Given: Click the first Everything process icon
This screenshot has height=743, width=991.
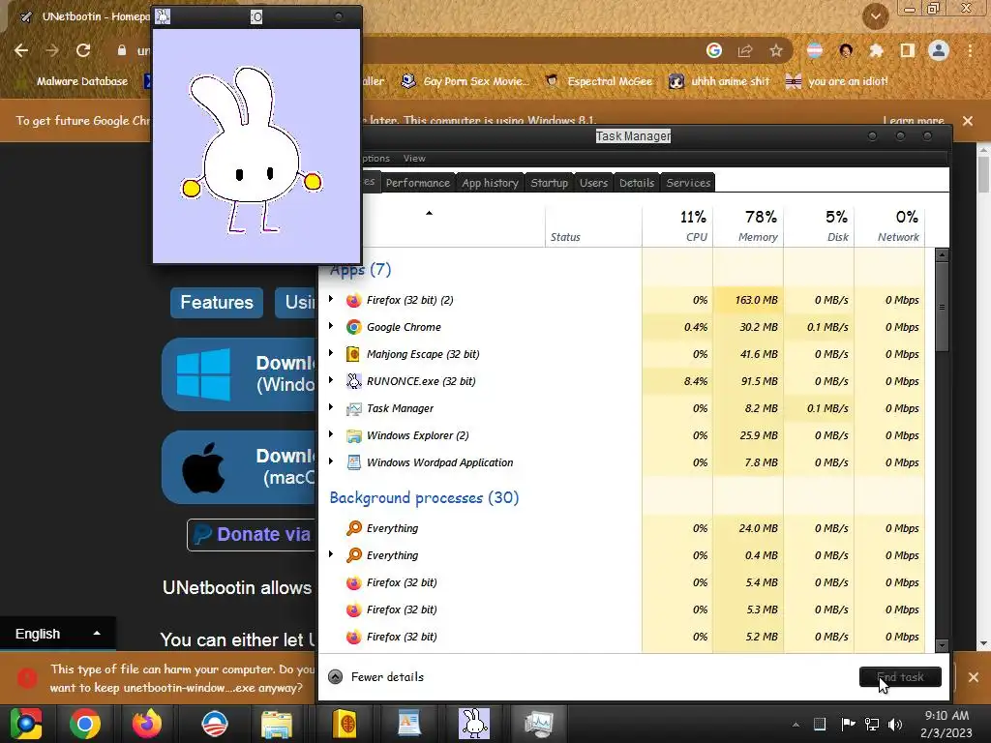Looking at the screenshot, I should [354, 528].
